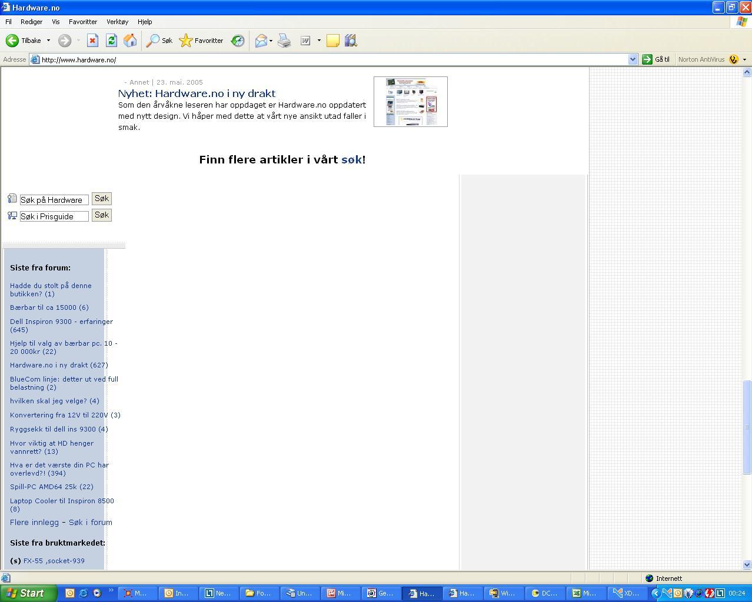Screen dimensions: 752x602
Task: Expand the Norton AntiVirus dropdown arrow
Action: click(744, 59)
